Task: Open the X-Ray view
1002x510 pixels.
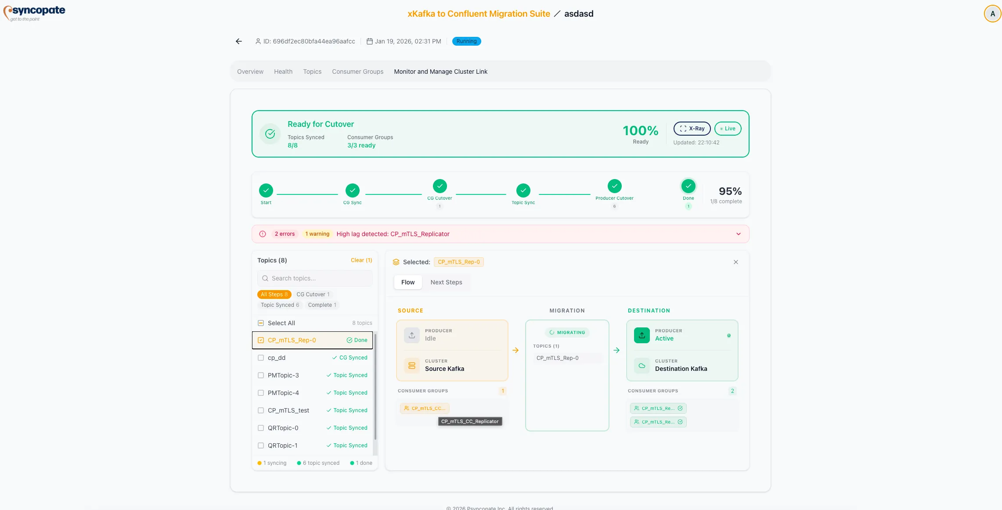Action: point(692,128)
